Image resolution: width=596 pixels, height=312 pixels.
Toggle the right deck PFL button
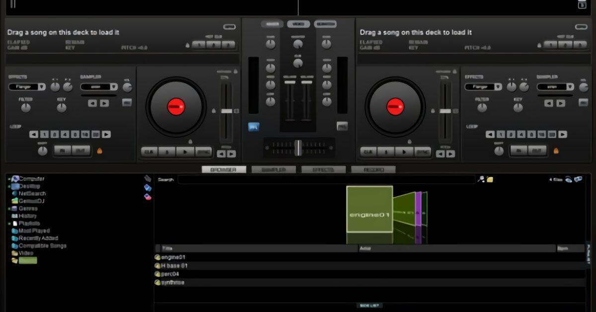tap(342, 126)
